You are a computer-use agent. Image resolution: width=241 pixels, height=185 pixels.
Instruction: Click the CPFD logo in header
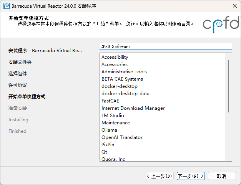tap(220, 24)
